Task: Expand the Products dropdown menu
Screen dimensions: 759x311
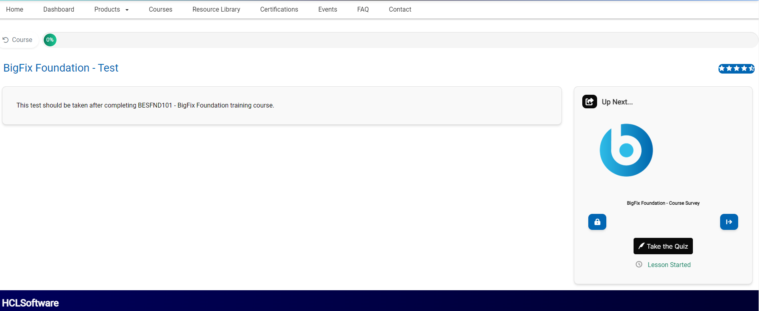Action: coord(111,9)
